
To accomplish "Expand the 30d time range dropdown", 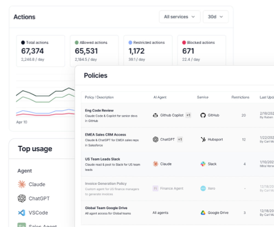I will pyautogui.click(x=215, y=17).
